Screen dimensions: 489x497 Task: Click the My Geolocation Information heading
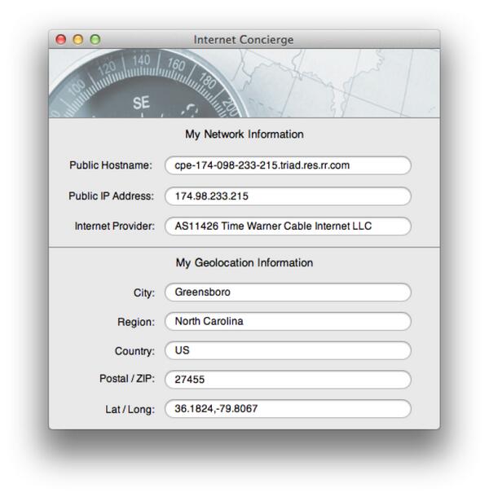(x=244, y=263)
